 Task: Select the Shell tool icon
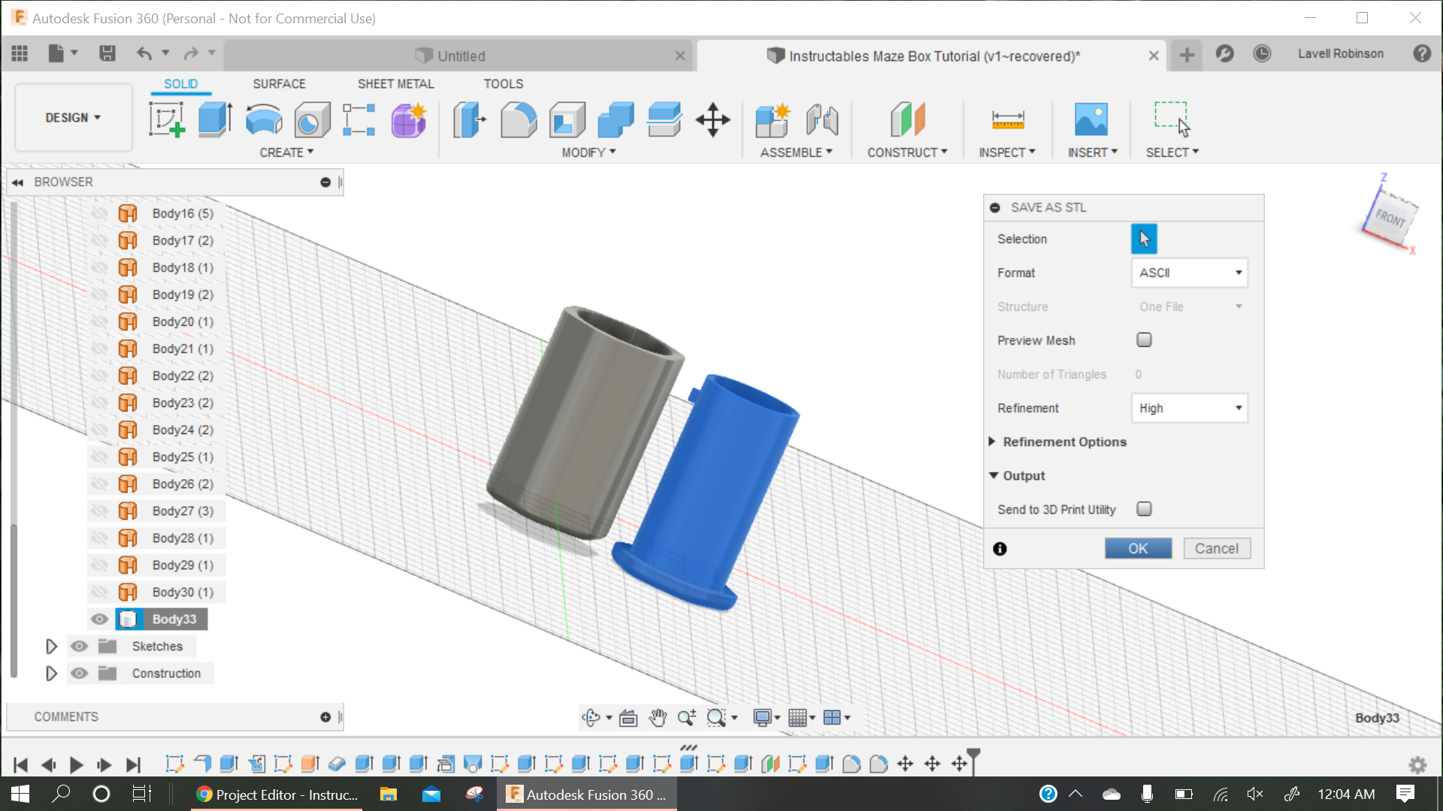click(567, 120)
